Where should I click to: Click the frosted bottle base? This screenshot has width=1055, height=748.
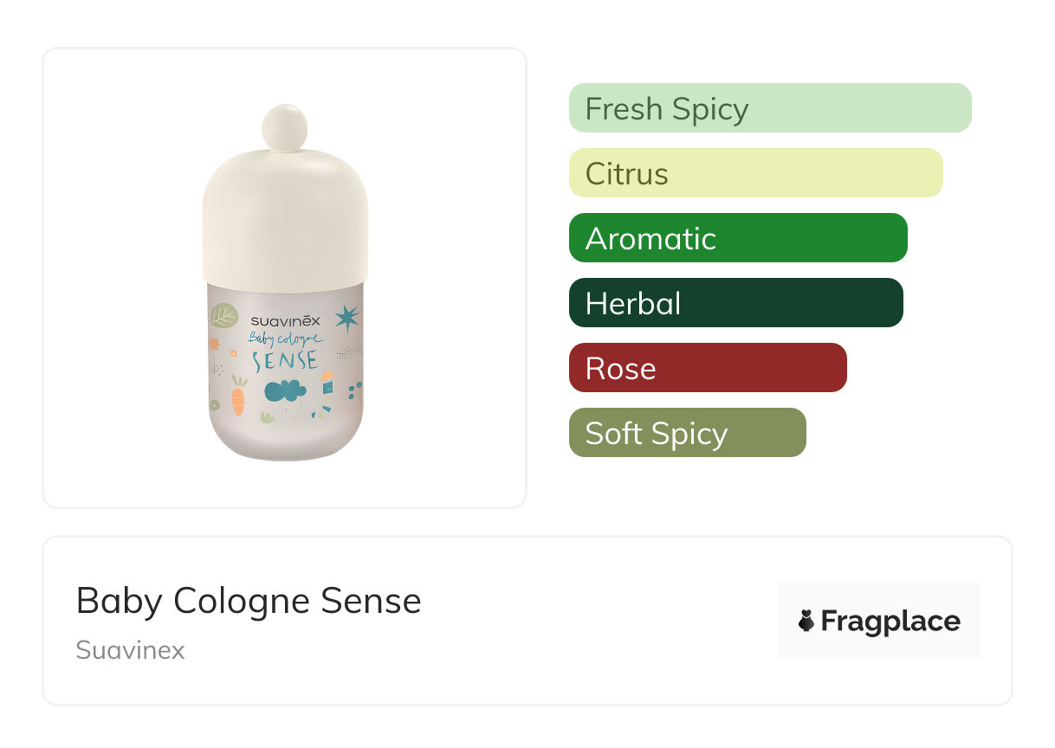[285, 437]
